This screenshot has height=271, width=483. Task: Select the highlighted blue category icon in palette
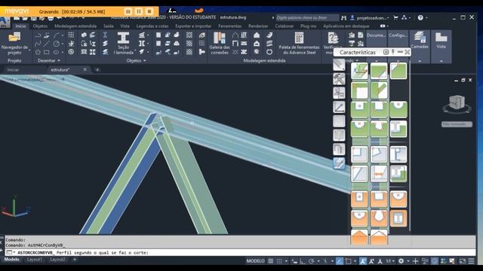coord(339,163)
